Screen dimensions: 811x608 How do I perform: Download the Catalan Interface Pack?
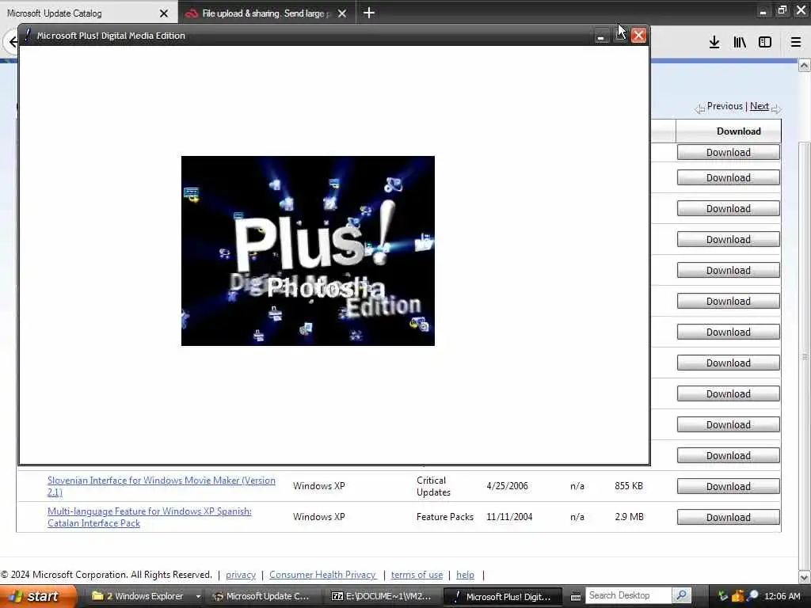729,518
